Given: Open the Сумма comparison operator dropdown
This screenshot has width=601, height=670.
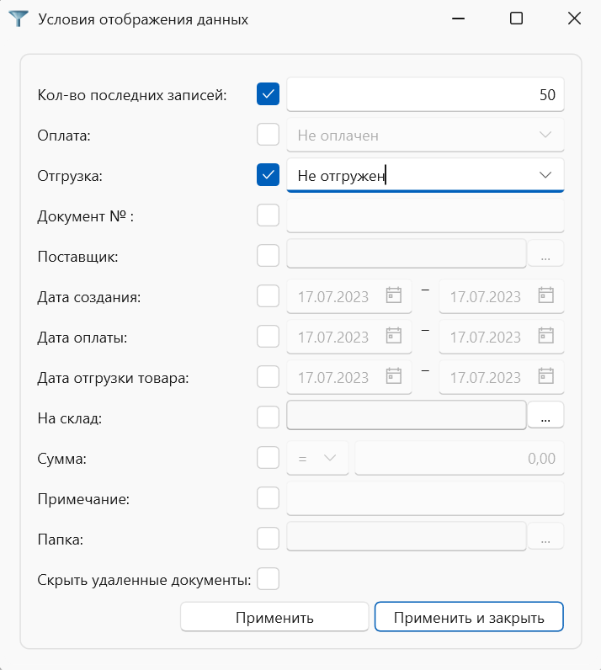Looking at the screenshot, I should [x=317, y=458].
